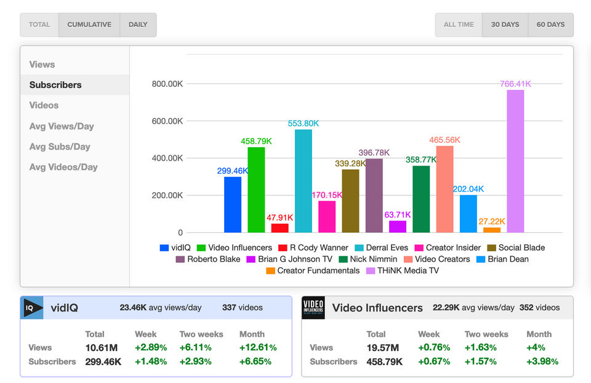Open the vidIQ channel logo icon
Image resolution: width=591 pixels, height=383 pixels.
point(31,308)
